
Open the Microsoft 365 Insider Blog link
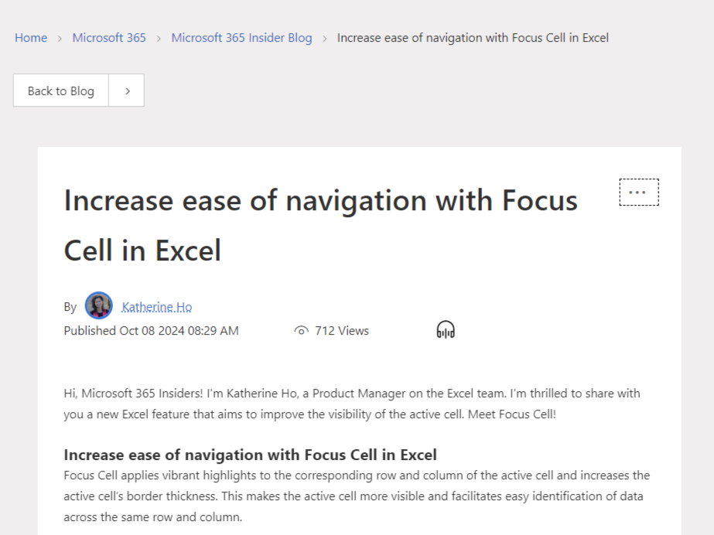coord(241,37)
